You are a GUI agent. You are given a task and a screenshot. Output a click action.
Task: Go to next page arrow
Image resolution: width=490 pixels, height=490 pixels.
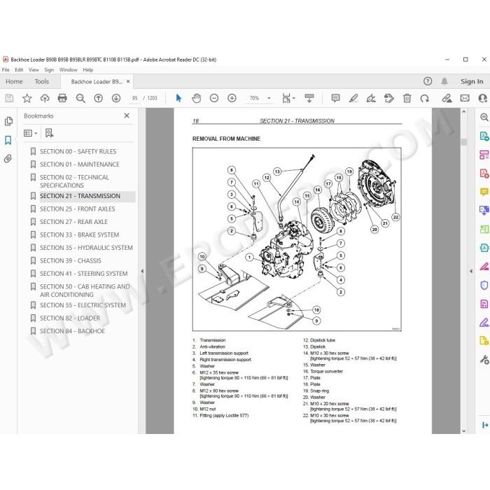pos(116,98)
